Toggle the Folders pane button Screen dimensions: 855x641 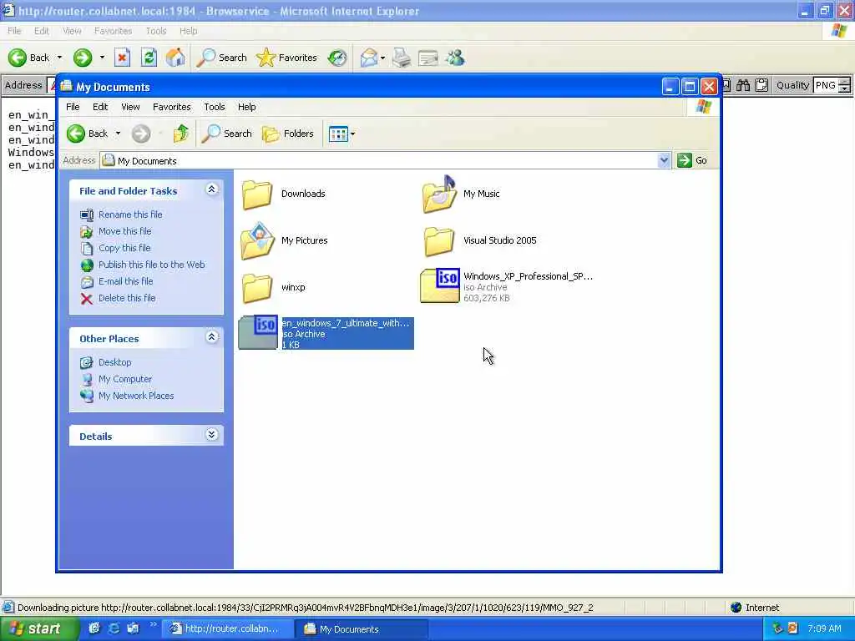coord(288,134)
